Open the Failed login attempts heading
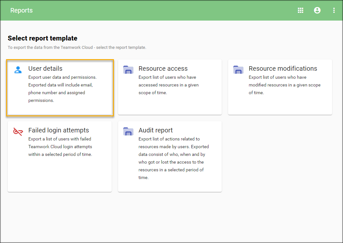Viewport: 343px width, 243px height. click(x=59, y=130)
